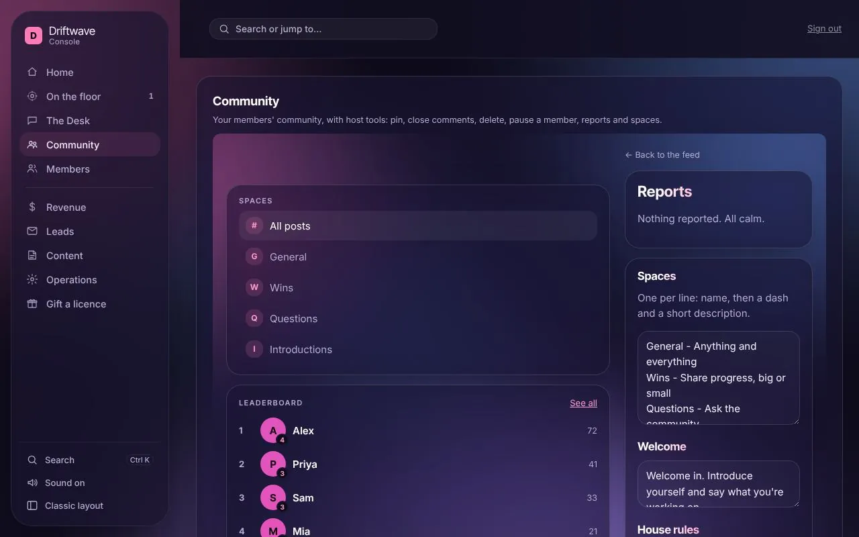859x537 pixels.
Task: Click the On the floor count badge
Action: pos(151,96)
